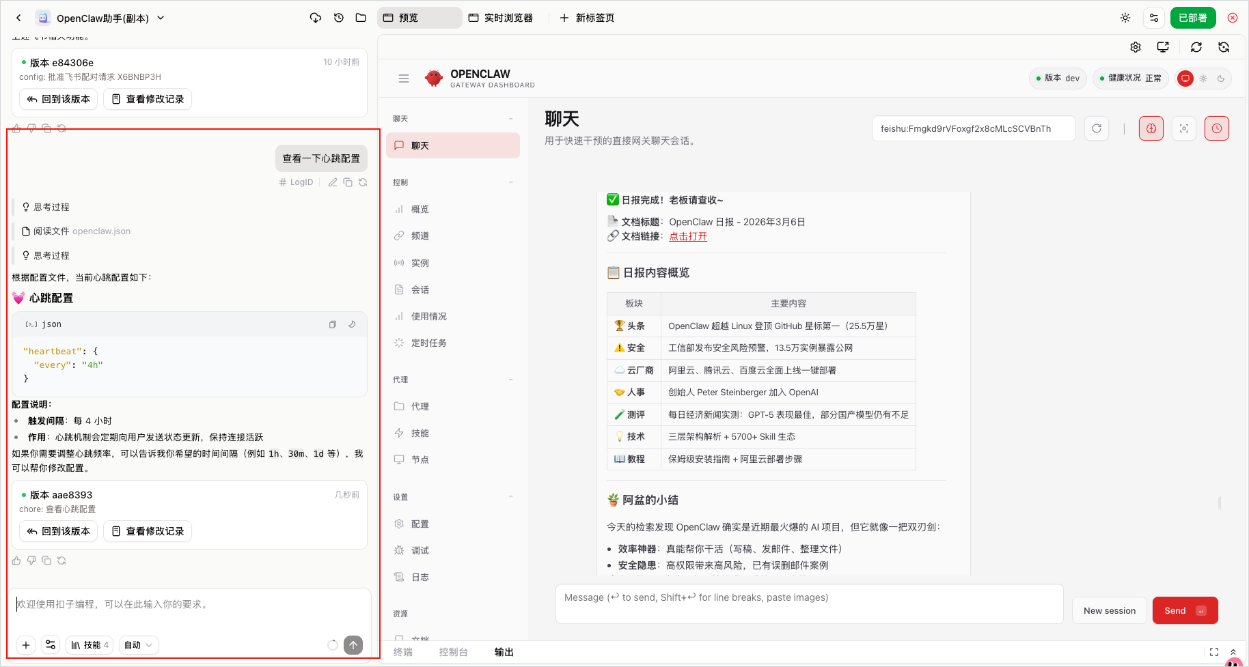
Task: Toggle focus mode button
Action: coord(1184,128)
